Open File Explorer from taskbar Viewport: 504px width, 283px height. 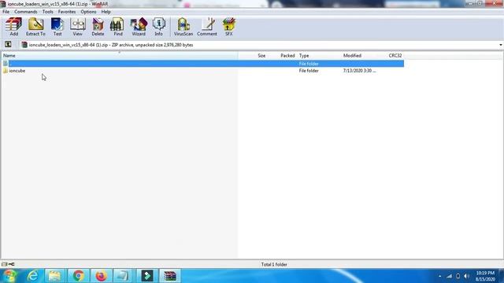tap(55, 276)
